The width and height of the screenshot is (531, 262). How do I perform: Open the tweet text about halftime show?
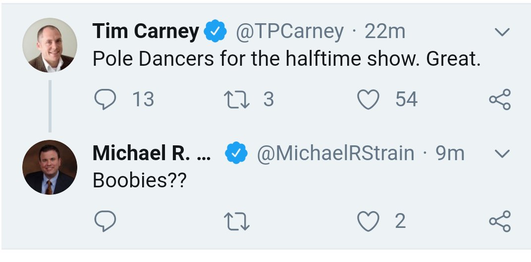(x=286, y=60)
